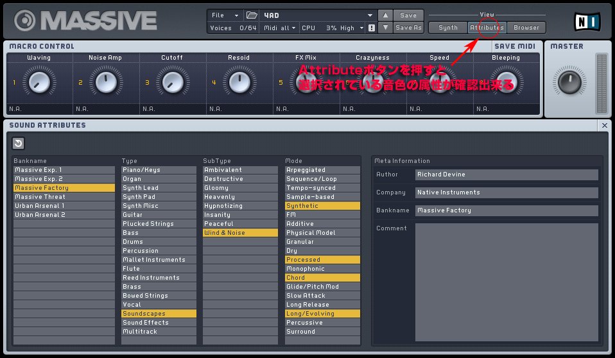
Task: Click the CPU 3% readout
Action: click(x=319, y=28)
